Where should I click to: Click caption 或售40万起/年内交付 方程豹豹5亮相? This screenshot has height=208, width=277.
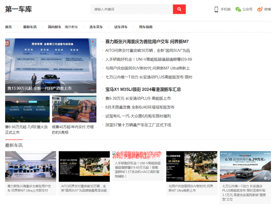click(x=73, y=130)
